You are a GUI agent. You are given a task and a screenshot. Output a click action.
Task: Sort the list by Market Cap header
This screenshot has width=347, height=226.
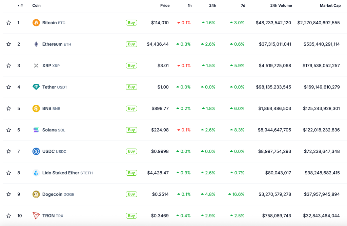click(x=330, y=6)
